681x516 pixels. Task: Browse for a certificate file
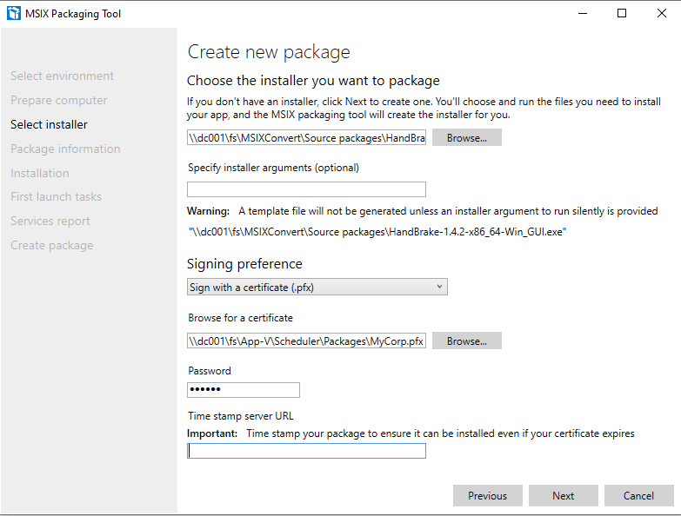pyautogui.click(x=466, y=341)
